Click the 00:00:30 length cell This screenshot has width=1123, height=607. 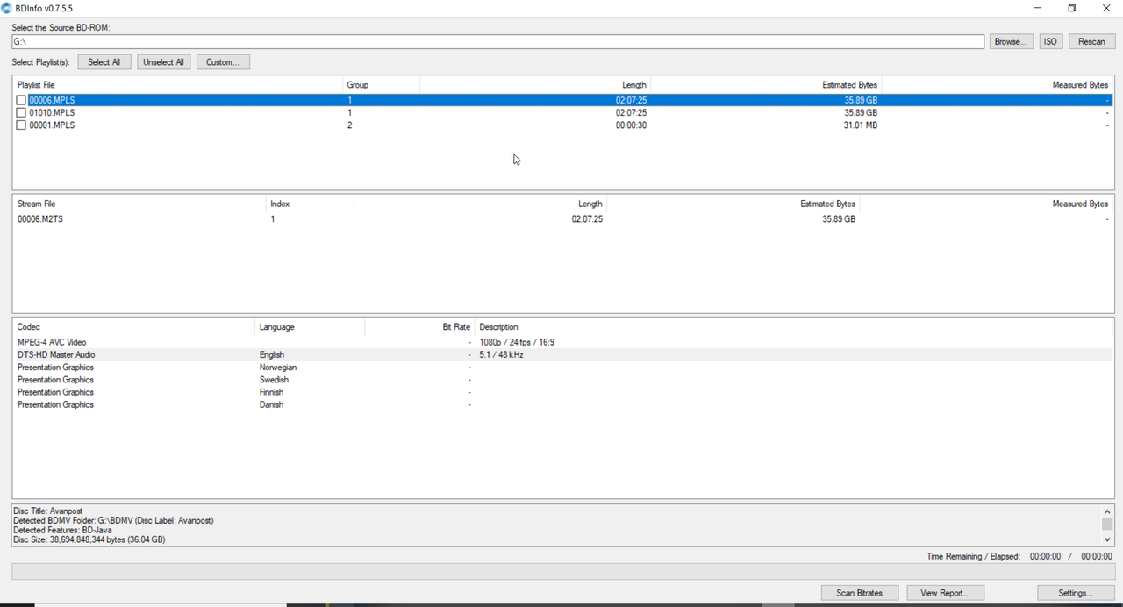pos(631,125)
